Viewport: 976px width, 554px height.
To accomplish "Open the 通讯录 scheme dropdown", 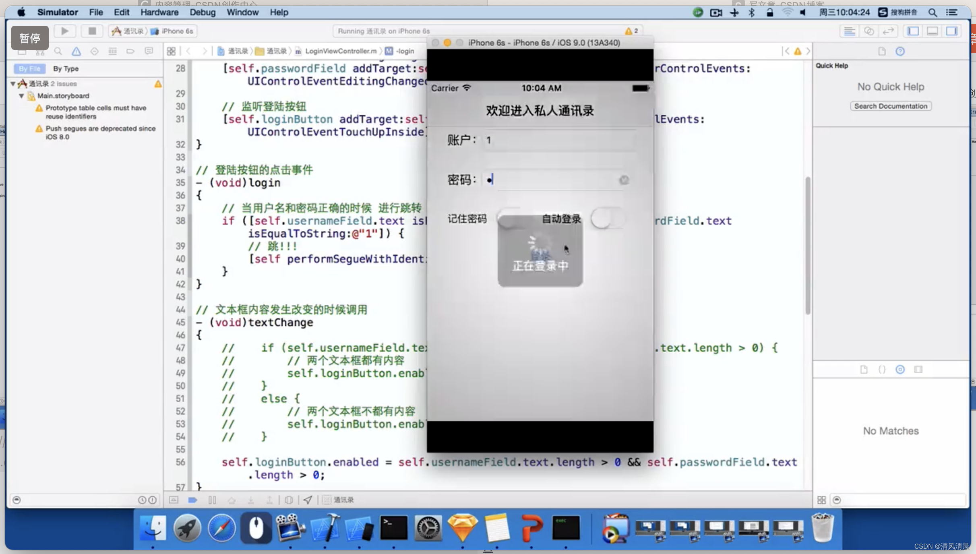I will point(129,31).
